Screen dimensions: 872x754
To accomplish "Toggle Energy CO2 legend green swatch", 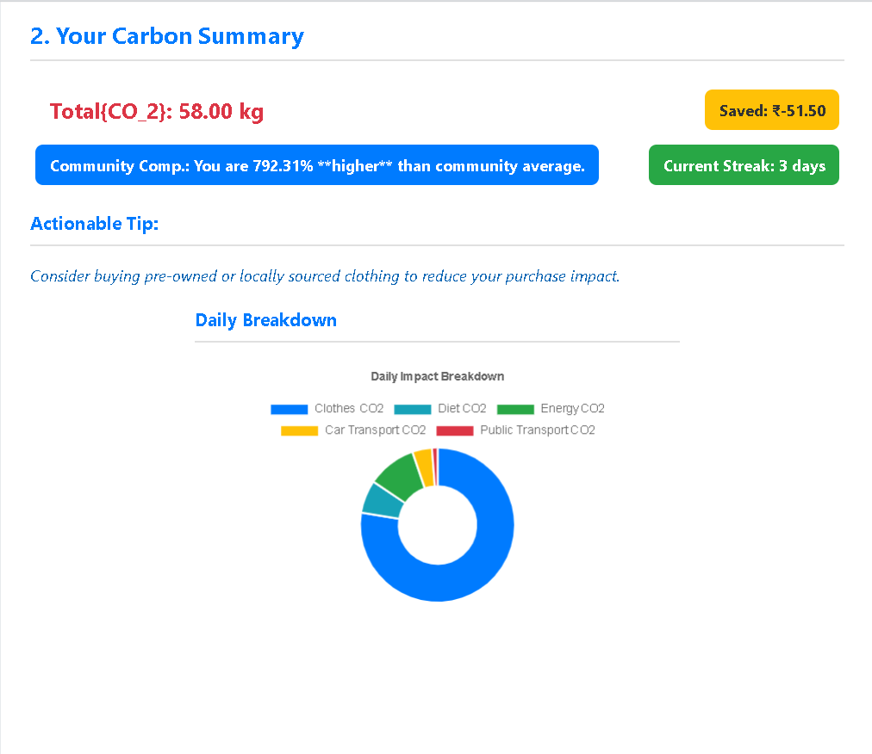I will click(515, 409).
